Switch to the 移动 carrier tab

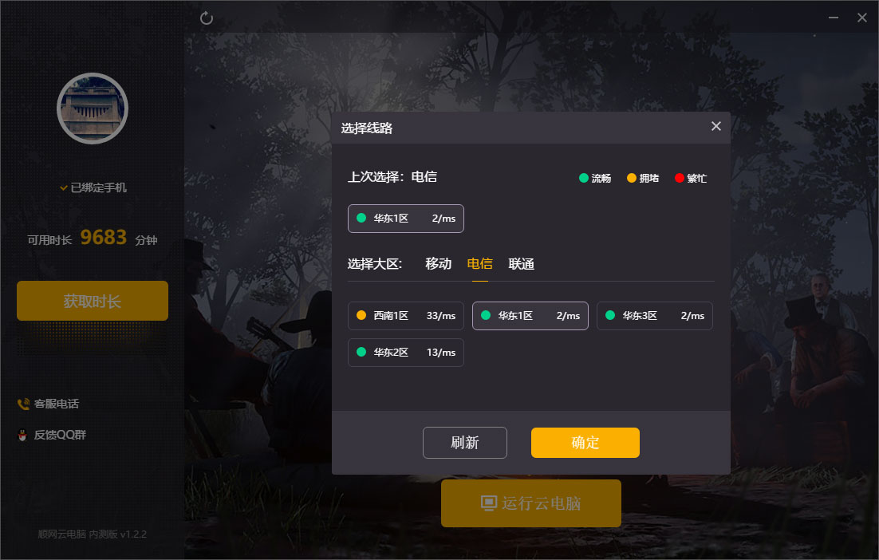439,263
